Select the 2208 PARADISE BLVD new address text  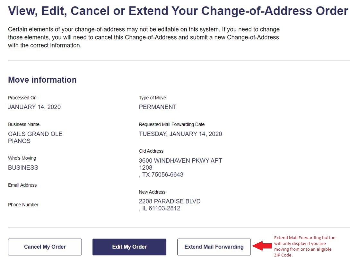(170, 205)
